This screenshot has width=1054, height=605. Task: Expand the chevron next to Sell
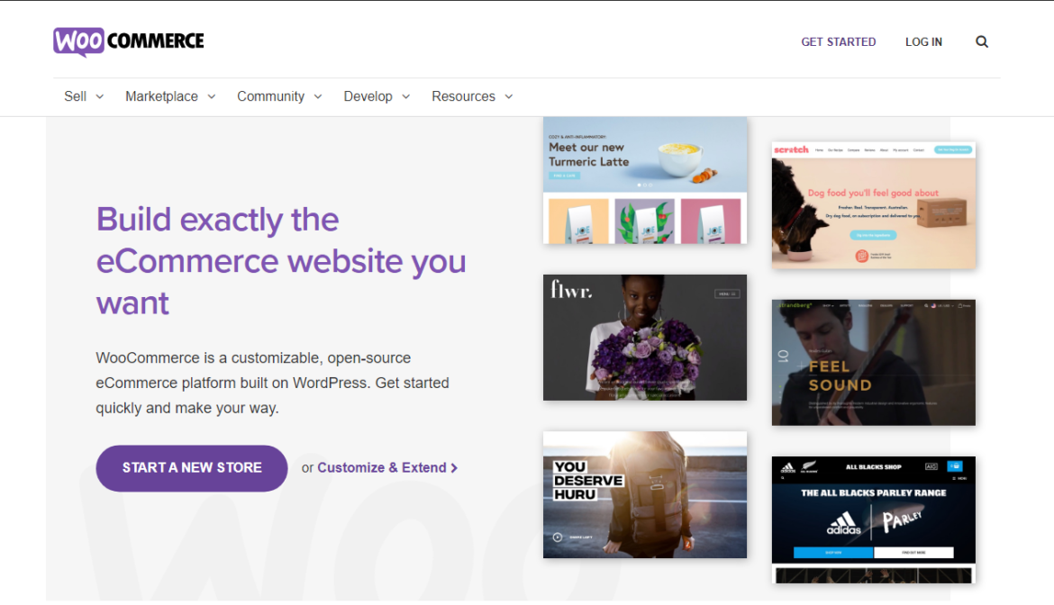pos(99,96)
